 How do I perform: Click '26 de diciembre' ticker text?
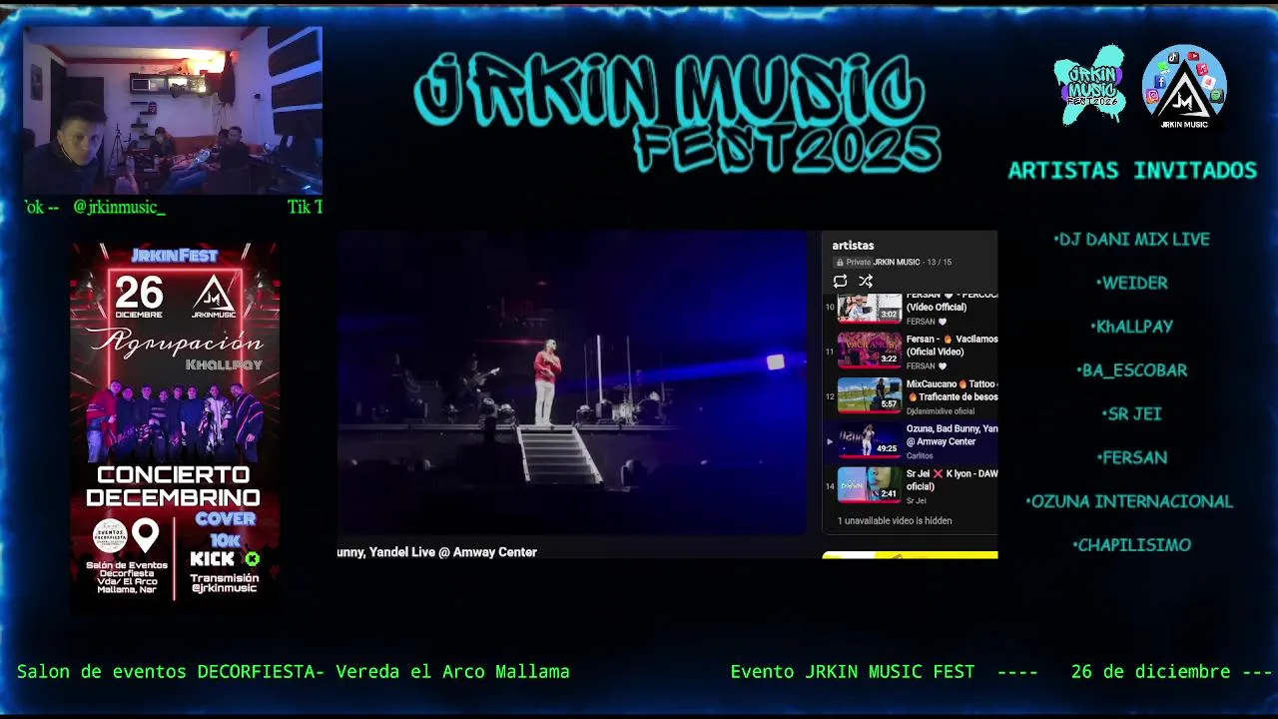point(1151,672)
